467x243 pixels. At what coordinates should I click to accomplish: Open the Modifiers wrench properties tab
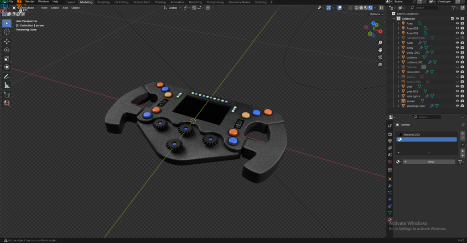point(390,186)
